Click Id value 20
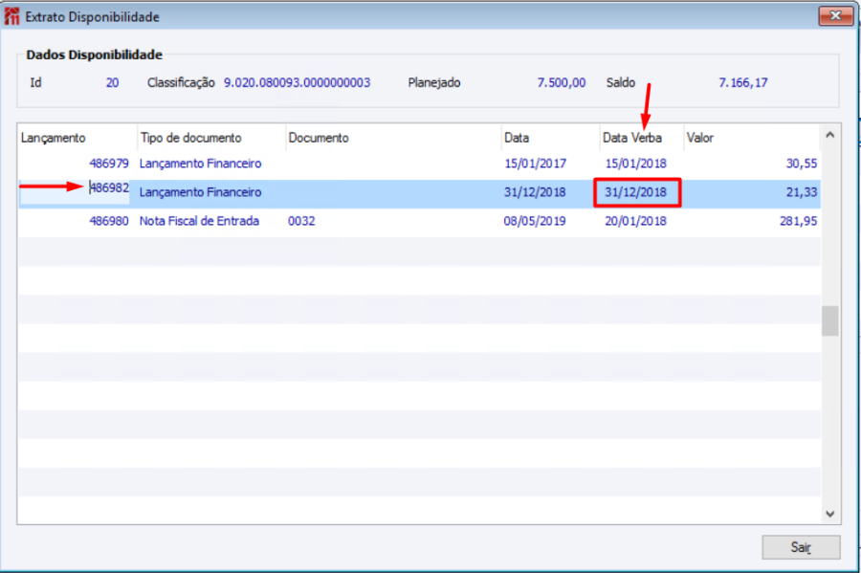This screenshot has width=861, height=573. 112,83
